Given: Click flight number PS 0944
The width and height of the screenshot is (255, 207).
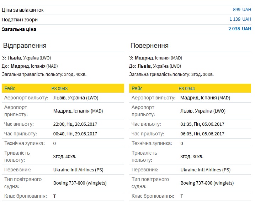Looking at the screenshot, I should (x=187, y=88).
